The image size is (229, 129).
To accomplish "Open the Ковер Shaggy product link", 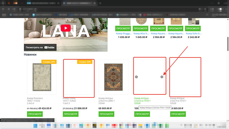I will (x=124, y=34).
